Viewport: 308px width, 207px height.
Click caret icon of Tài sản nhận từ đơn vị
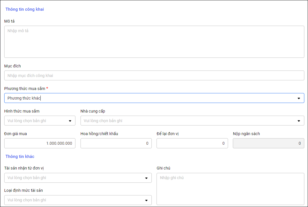tap(146, 178)
